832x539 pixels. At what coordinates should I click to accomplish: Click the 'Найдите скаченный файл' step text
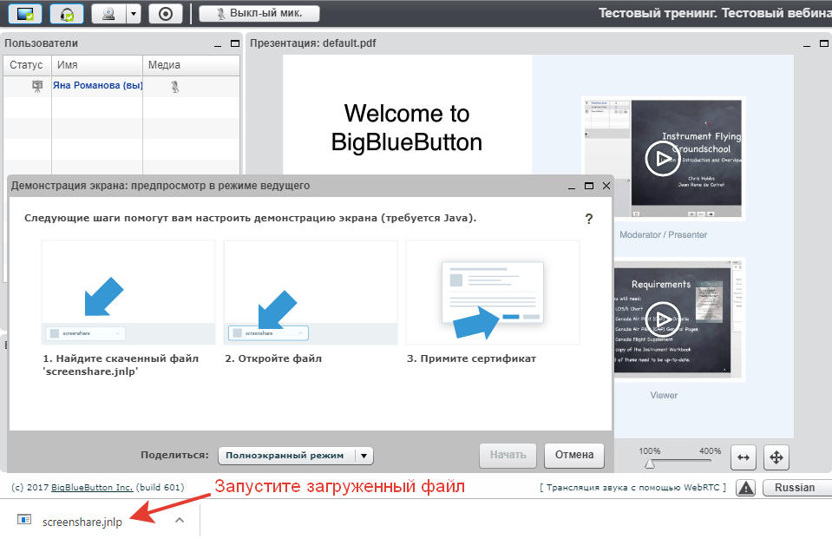pos(121,365)
